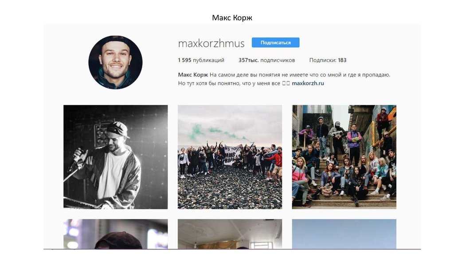Screen dimensions: 454x254
Task: Open the bottom-row post showing ceiling interior
Action: (230, 234)
